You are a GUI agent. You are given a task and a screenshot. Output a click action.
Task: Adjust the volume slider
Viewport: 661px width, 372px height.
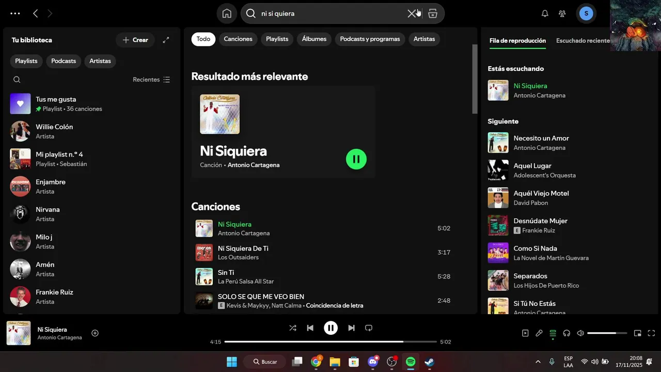(x=607, y=333)
